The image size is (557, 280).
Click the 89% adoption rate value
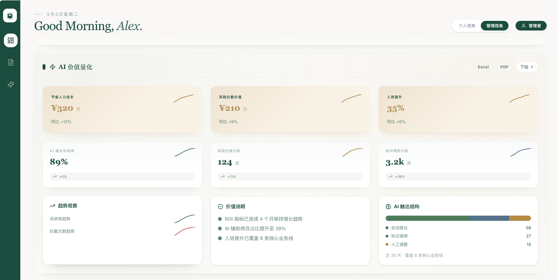(59, 162)
